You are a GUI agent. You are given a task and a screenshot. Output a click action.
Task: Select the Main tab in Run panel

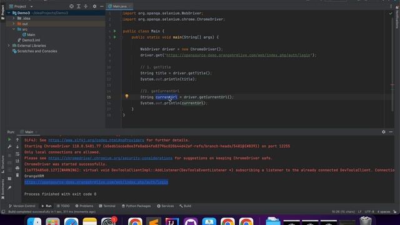click(29, 132)
